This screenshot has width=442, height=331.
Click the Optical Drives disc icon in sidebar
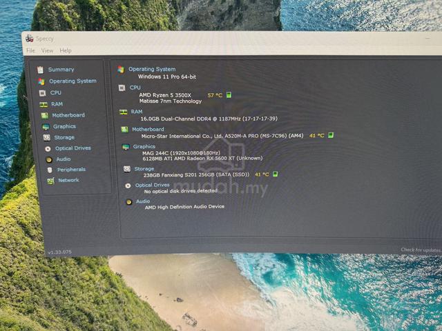click(x=48, y=149)
